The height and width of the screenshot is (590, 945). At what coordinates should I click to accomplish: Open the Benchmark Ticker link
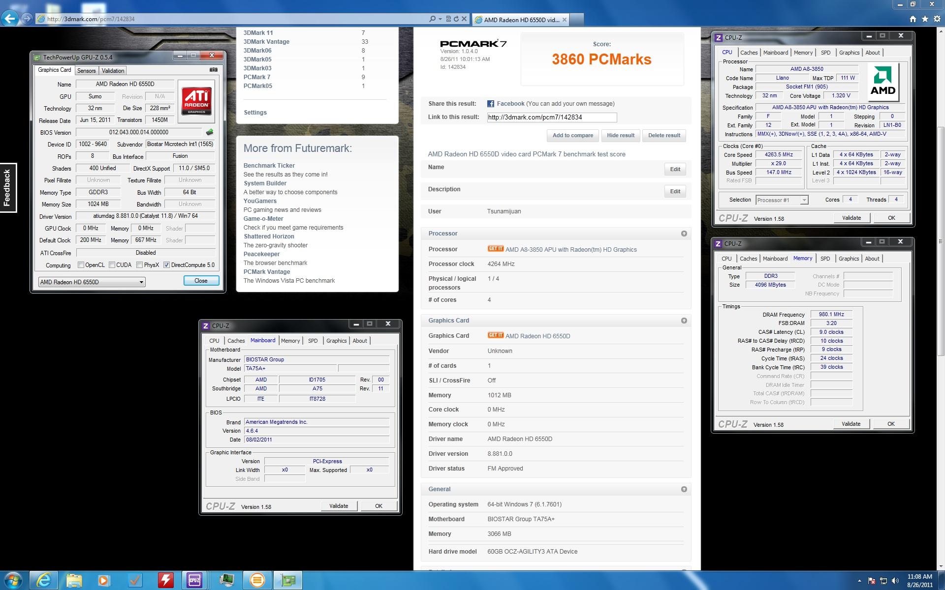269,166
